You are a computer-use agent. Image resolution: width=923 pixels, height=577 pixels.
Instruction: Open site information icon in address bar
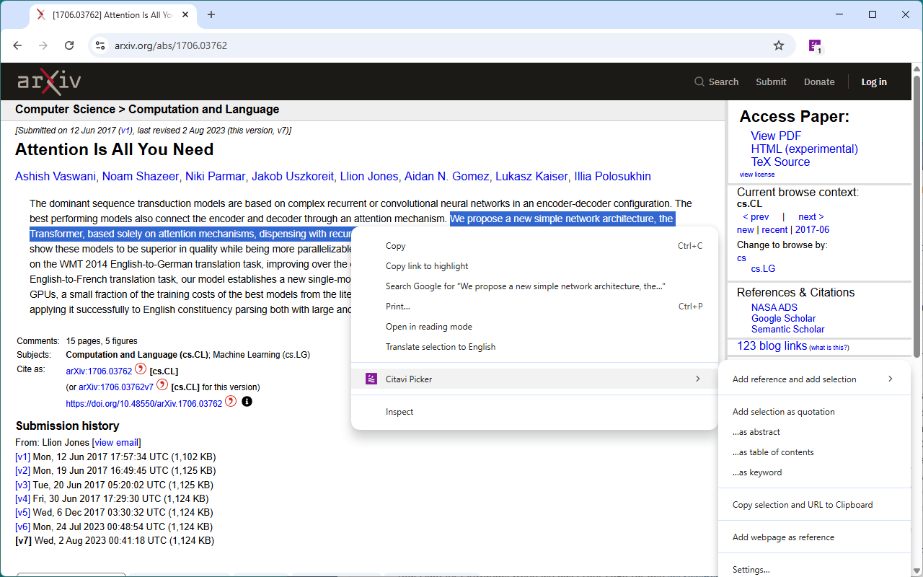100,45
